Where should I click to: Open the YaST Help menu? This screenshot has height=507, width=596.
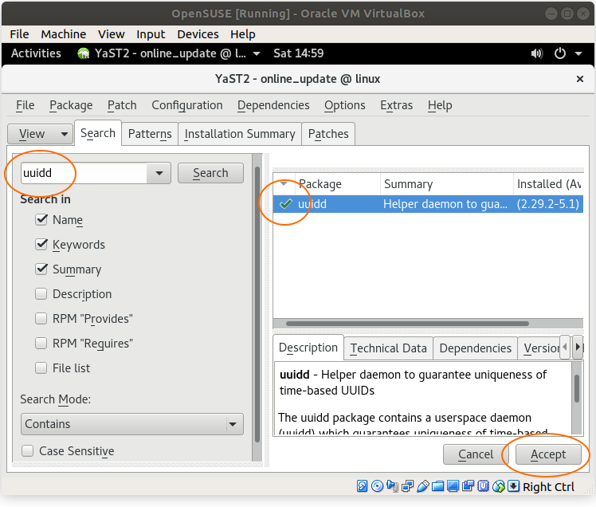440,105
